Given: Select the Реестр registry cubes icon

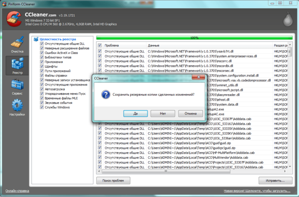Looking at the screenshot, I should [17, 66].
